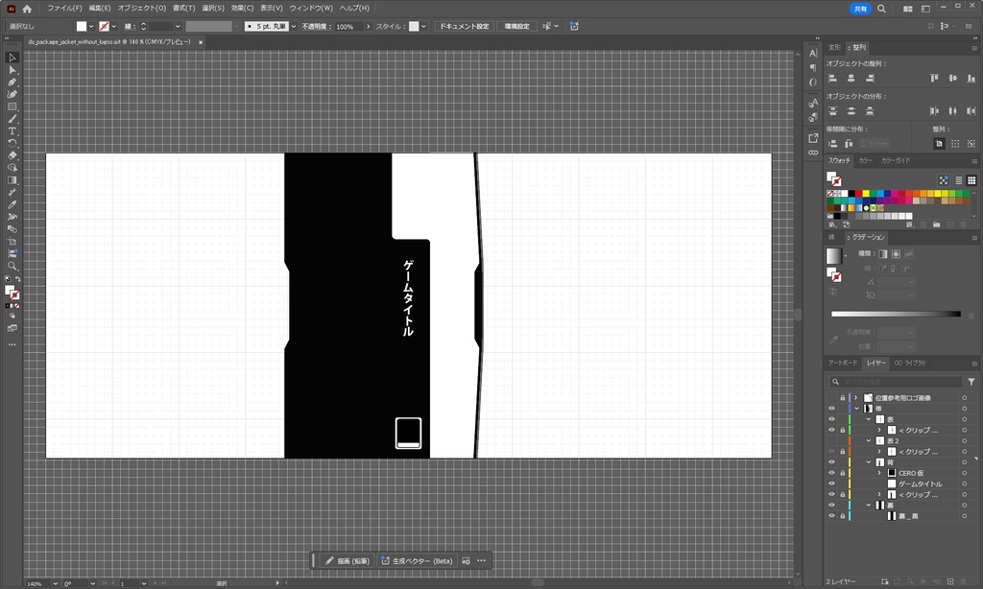The width and height of the screenshot is (983, 589).
Task: Collapse the 表 sublayer
Action: pyautogui.click(x=869, y=419)
